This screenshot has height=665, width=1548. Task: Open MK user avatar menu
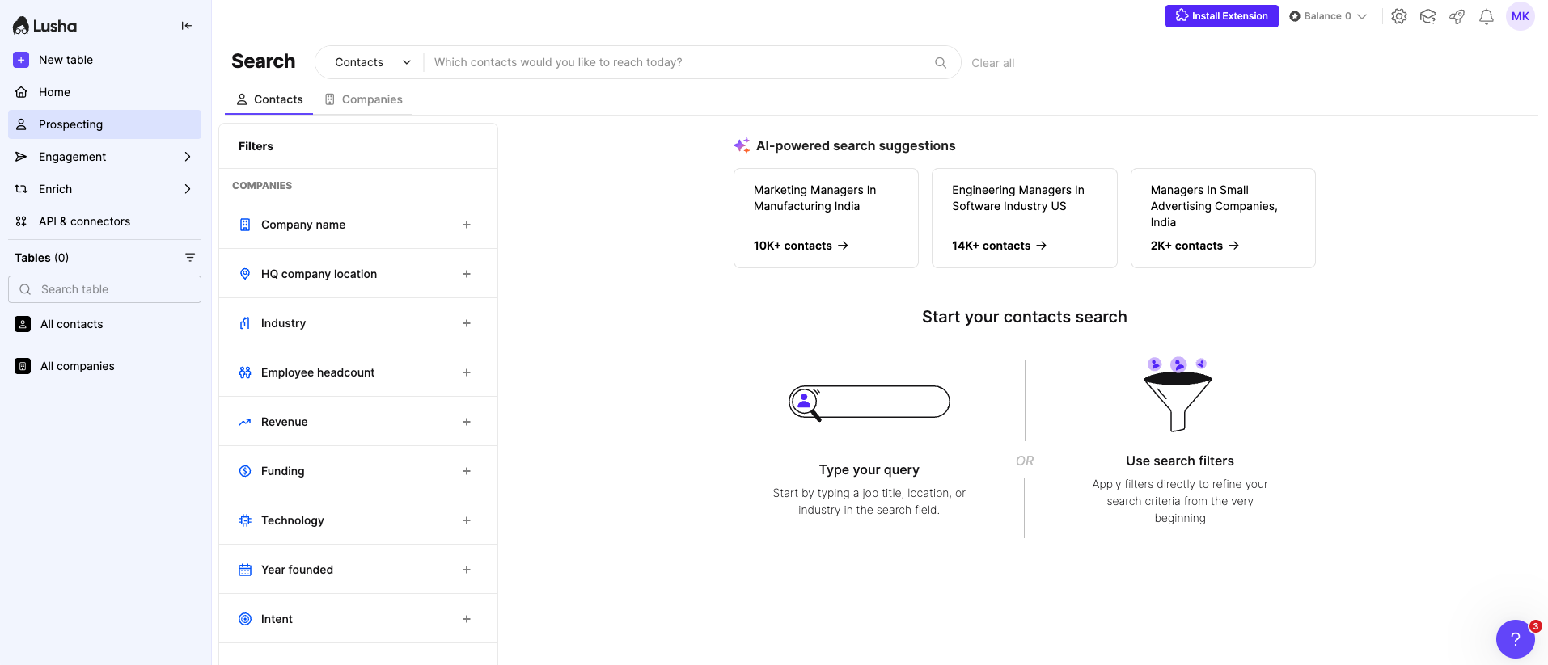tap(1521, 16)
